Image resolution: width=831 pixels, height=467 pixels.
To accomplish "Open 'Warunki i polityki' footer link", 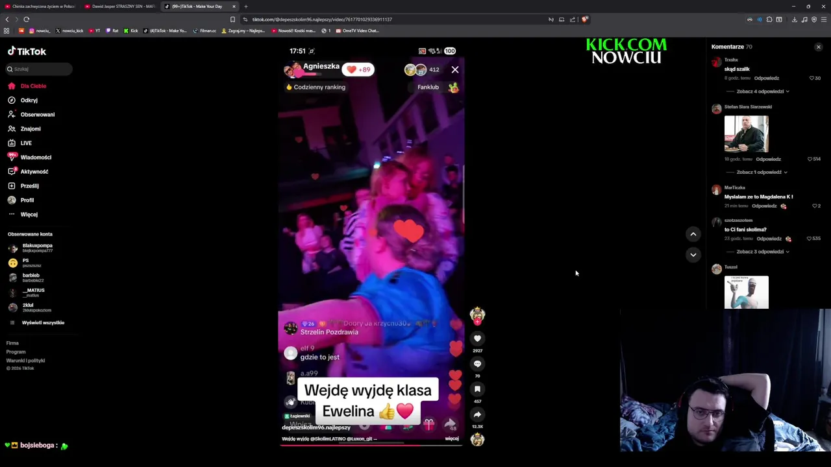I will tap(25, 361).
